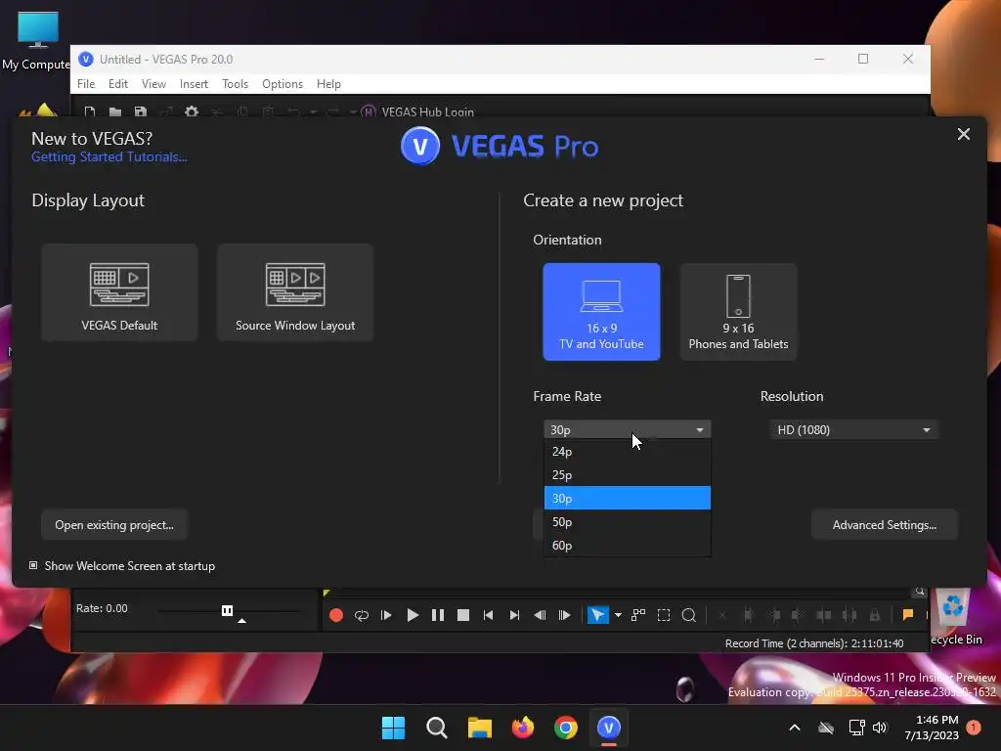This screenshot has width=1001, height=751.
Task: Choose 25p frame rate option
Action: tap(627, 475)
